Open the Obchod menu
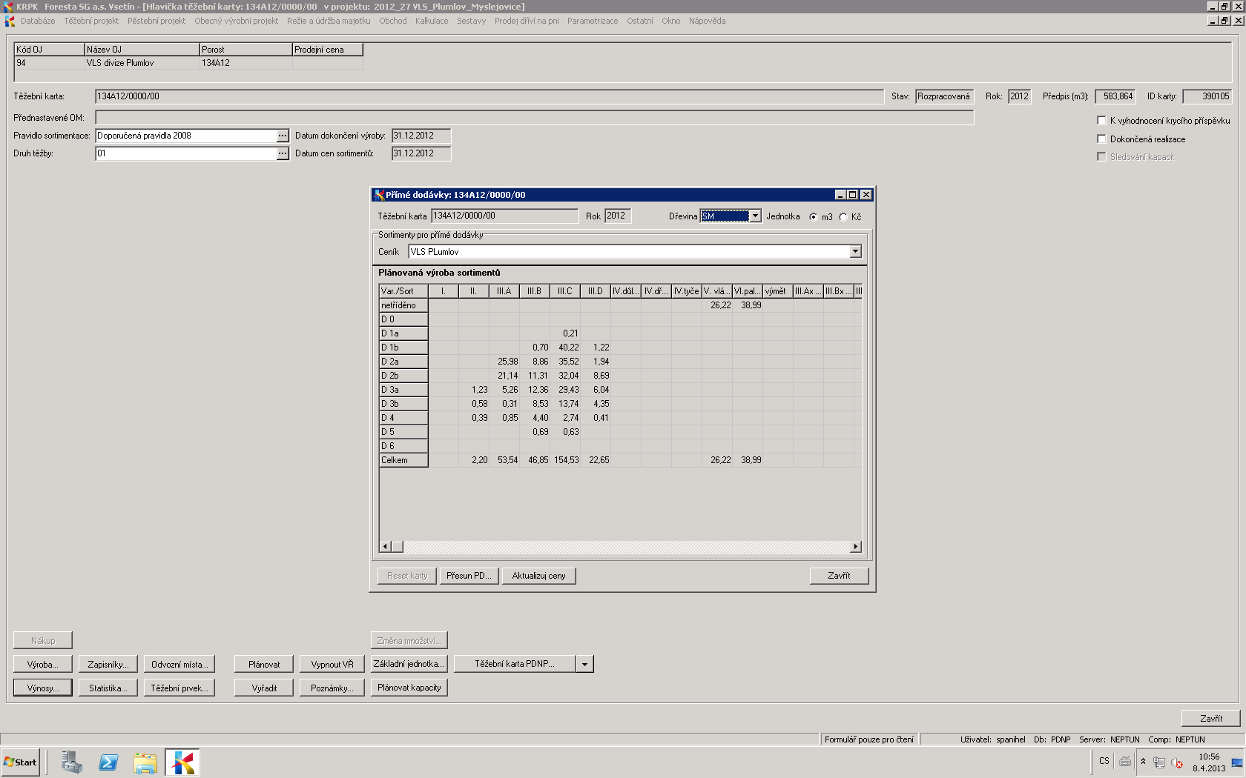Screen dimensions: 1246x778 point(393,21)
